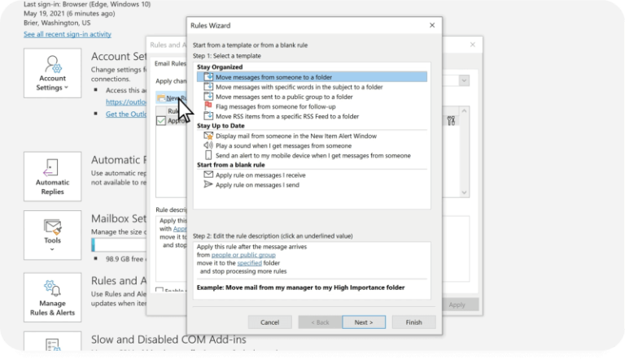
Task: Select 'Display mail from someone in New Item Alert Window'
Action: (x=295, y=136)
